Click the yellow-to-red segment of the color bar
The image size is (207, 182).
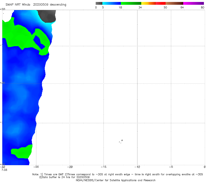tap(153, 3)
